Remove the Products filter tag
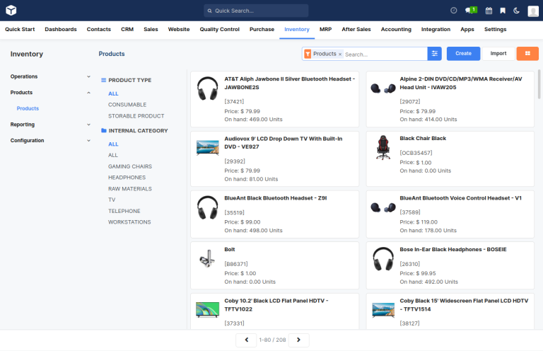 (340, 54)
